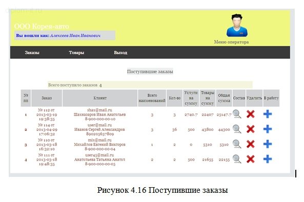Viewport: 304px width, 202px height.
Task: Click the Товары на сумму header
Action: click(208, 98)
